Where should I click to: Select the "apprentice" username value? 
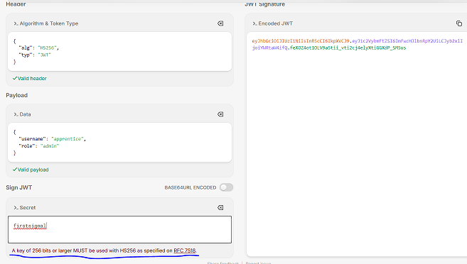pos(68,139)
